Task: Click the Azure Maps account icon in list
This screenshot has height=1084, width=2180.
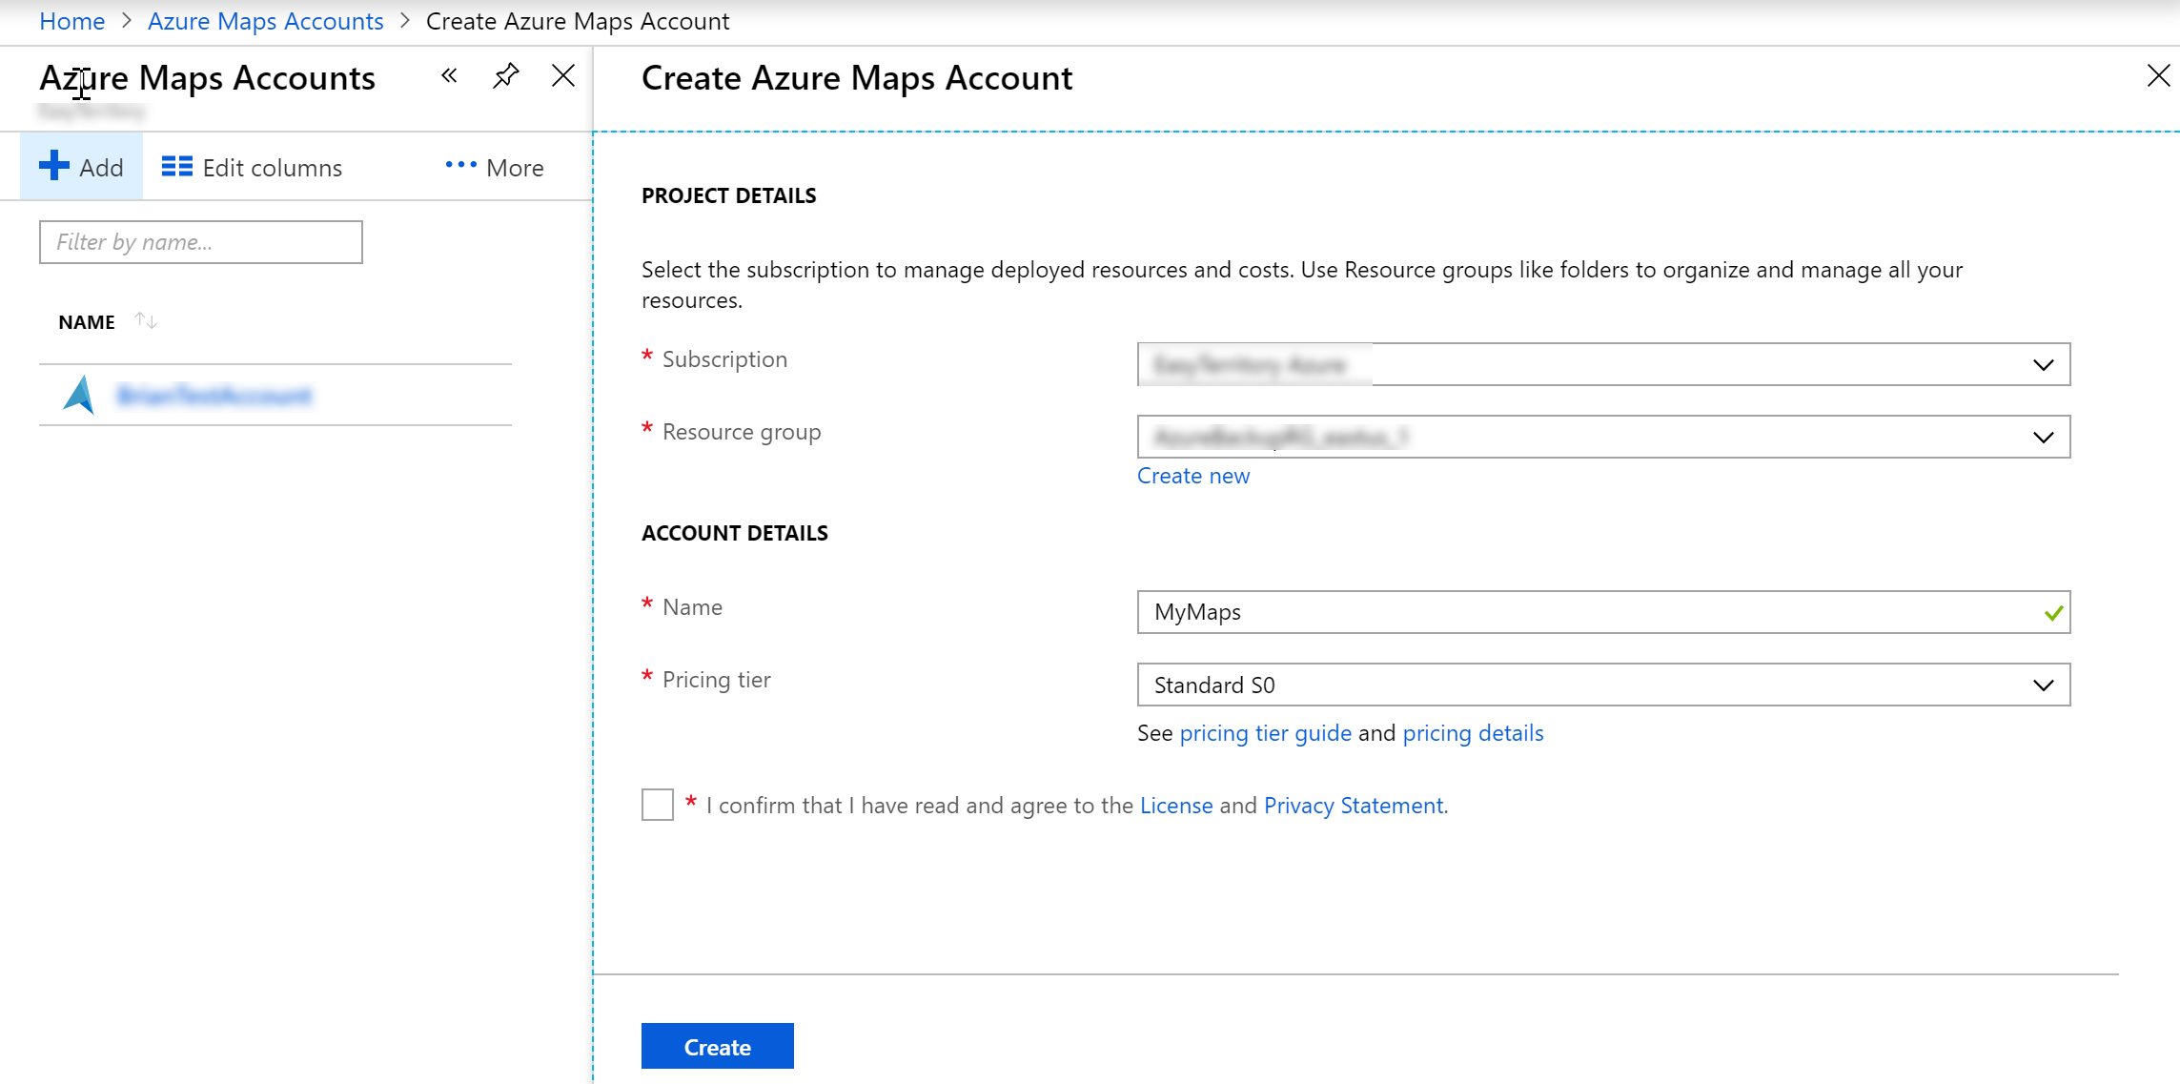Action: tap(79, 395)
